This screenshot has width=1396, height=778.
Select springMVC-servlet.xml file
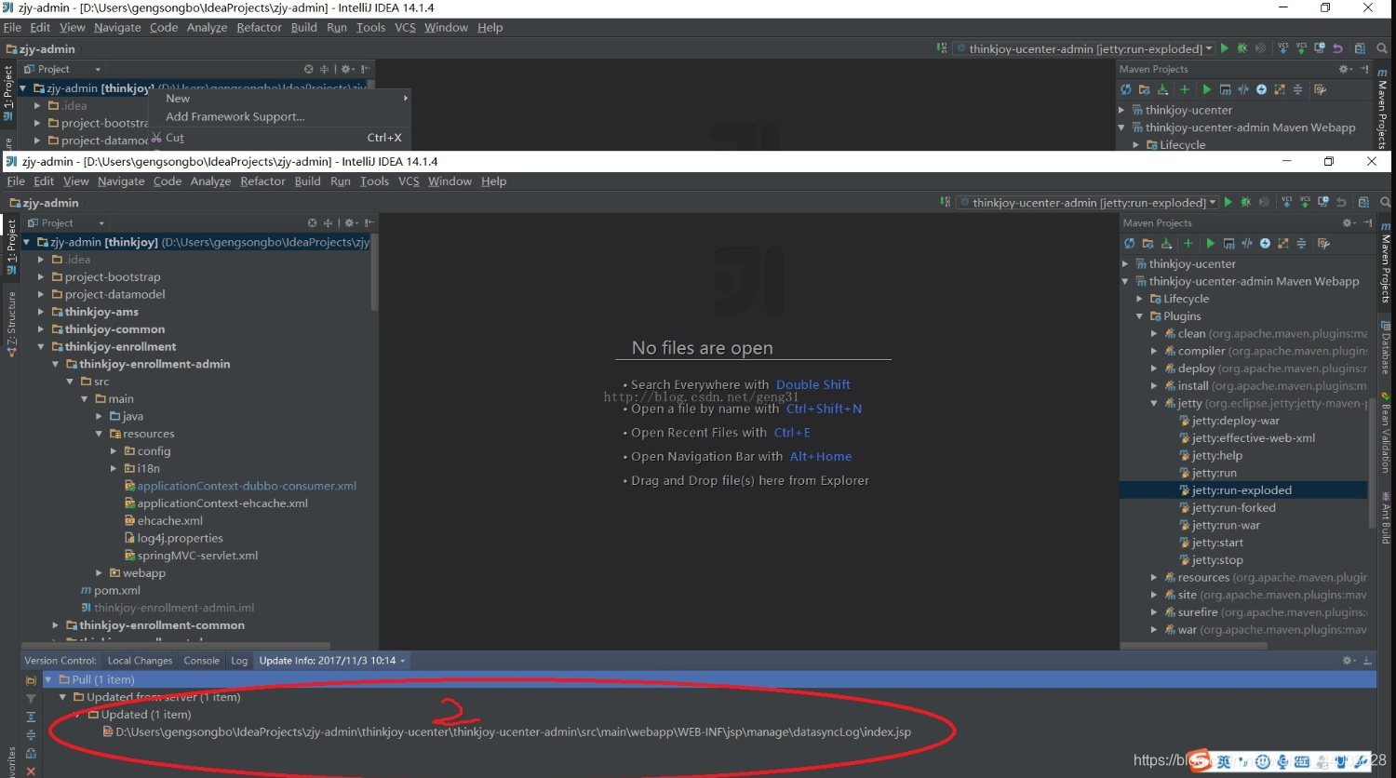(197, 556)
